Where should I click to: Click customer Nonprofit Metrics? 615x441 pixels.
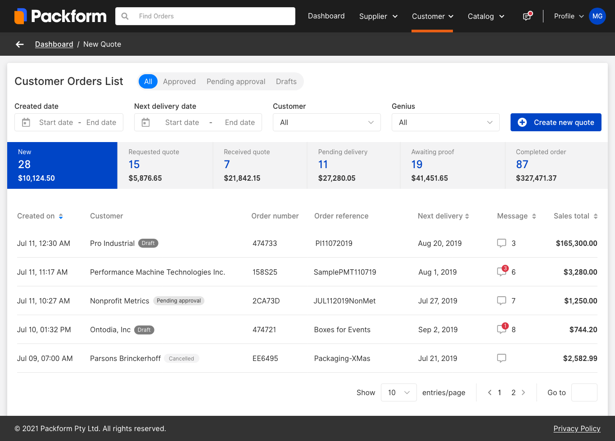tap(119, 301)
